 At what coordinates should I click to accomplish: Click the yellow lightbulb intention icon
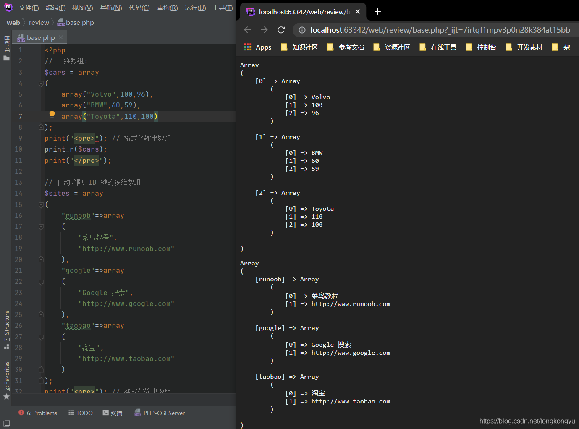point(52,115)
